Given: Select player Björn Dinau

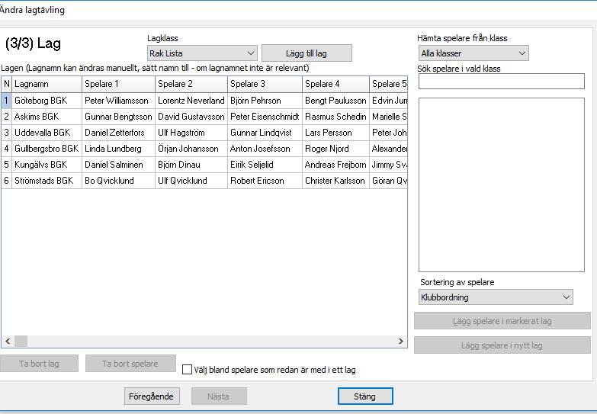Looking at the screenshot, I should click(x=191, y=165).
